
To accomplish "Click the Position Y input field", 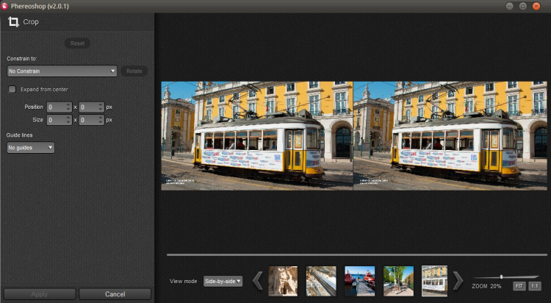I will coord(91,107).
